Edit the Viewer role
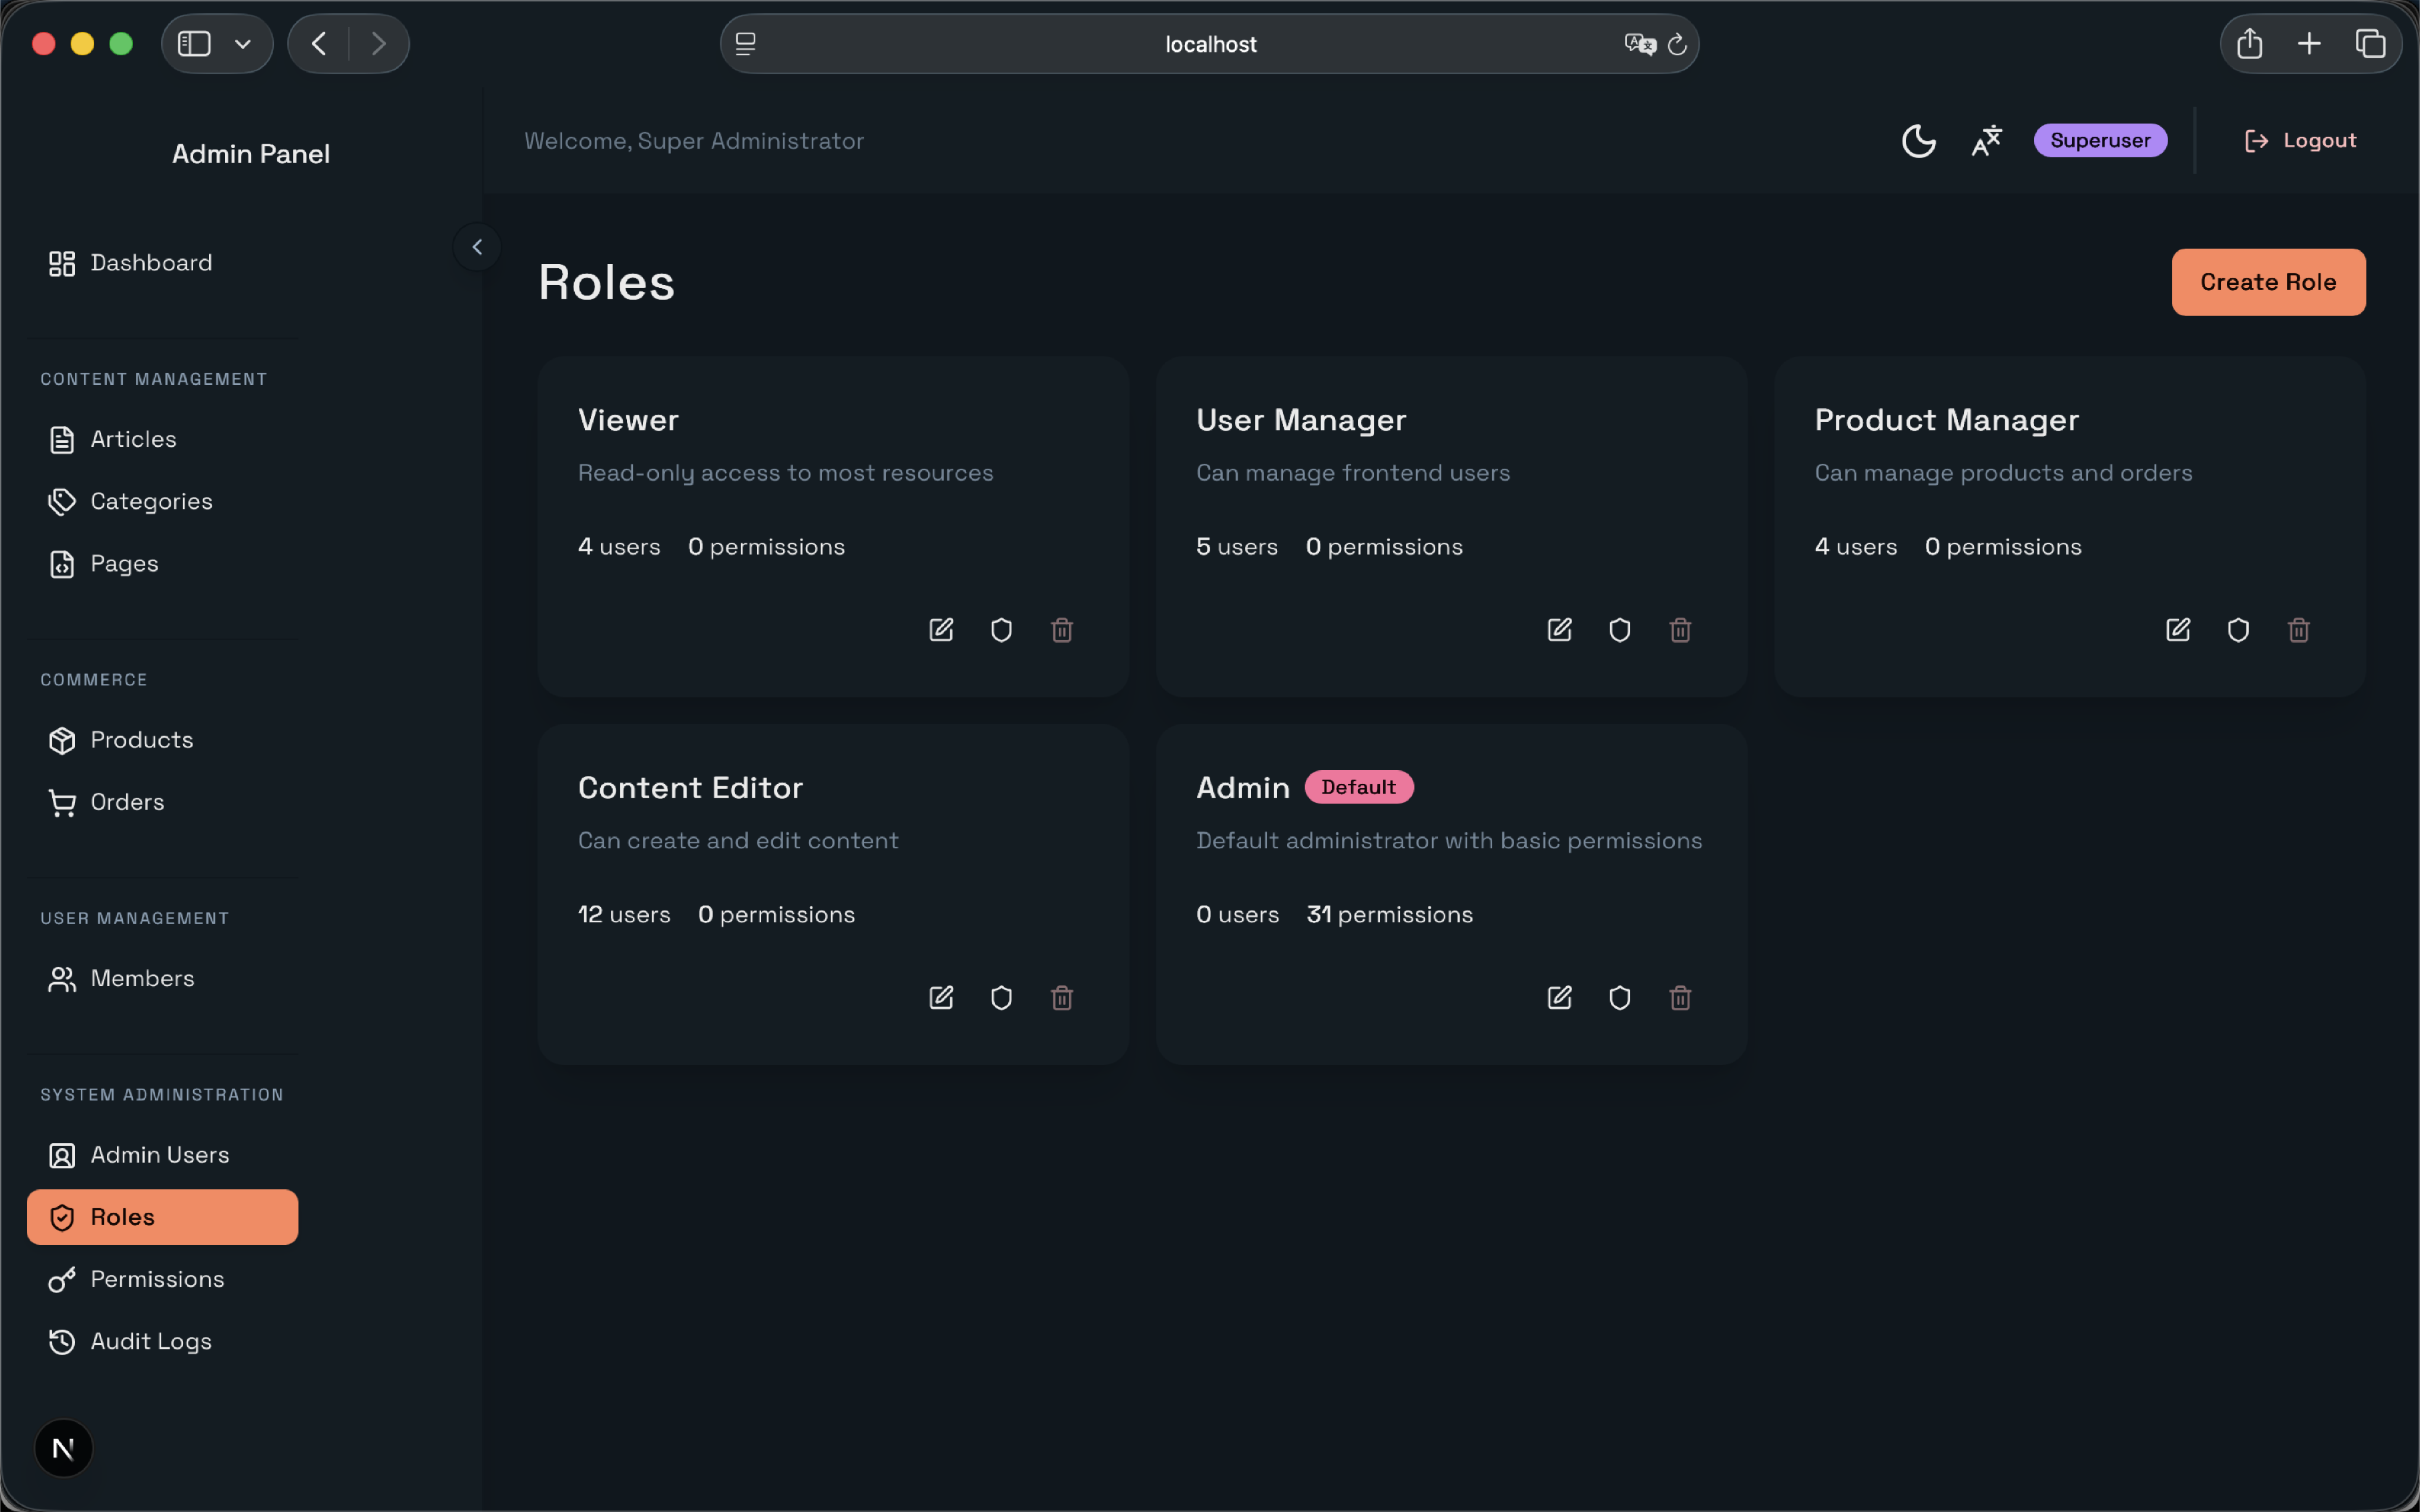This screenshot has width=2420, height=1512. point(941,630)
